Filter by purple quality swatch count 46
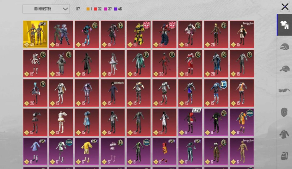 [118, 9]
